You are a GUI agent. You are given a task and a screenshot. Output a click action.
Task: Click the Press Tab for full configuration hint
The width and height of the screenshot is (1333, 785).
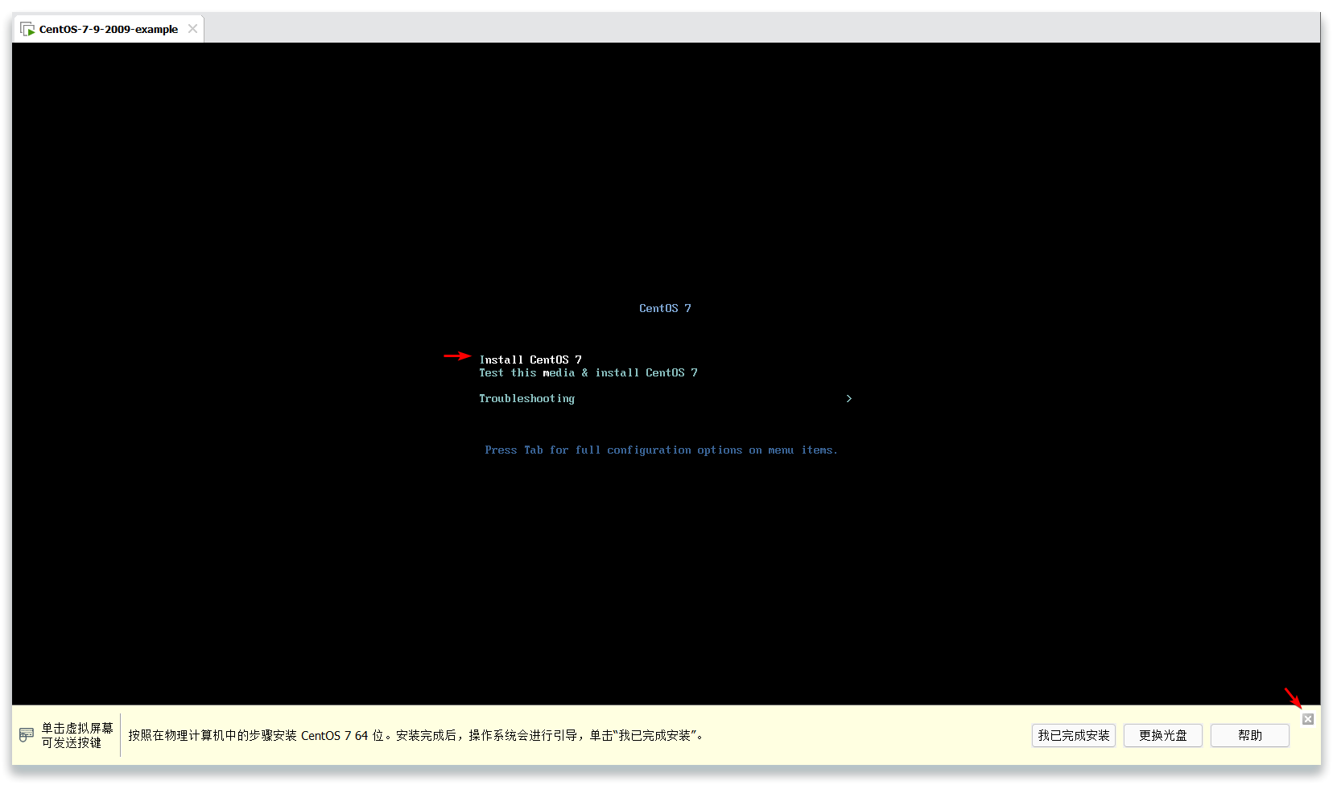[x=661, y=450]
